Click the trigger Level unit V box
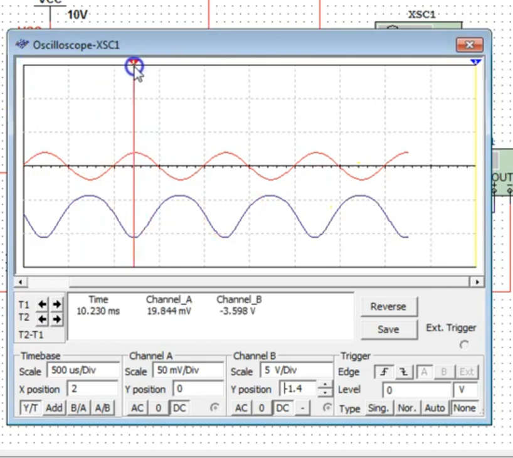Image resolution: width=513 pixels, height=458 pixels. point(465,390)
